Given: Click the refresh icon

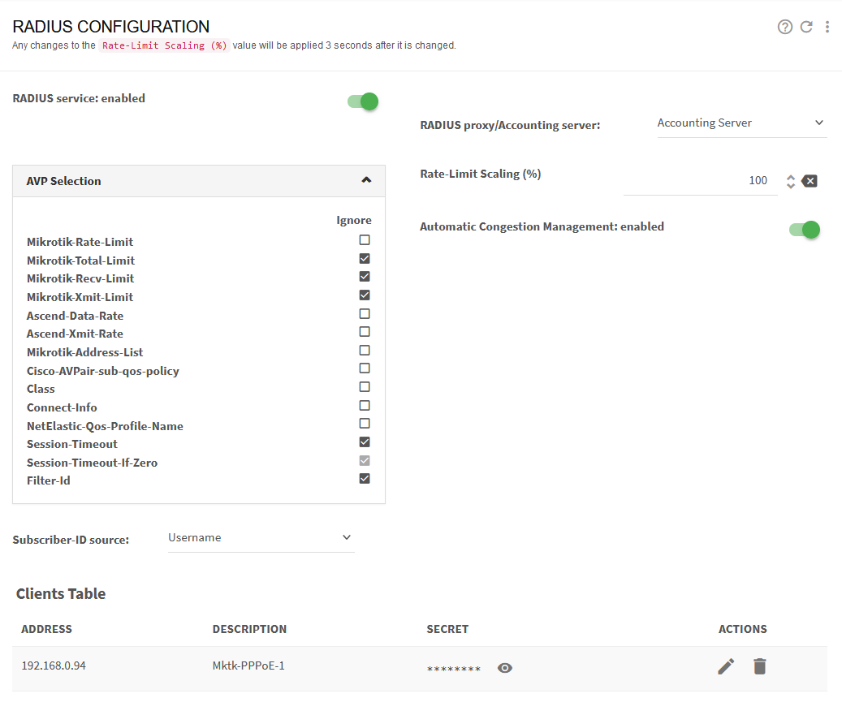Looking at the screenshot, I should pyautogui.click(x=805, y=26).
